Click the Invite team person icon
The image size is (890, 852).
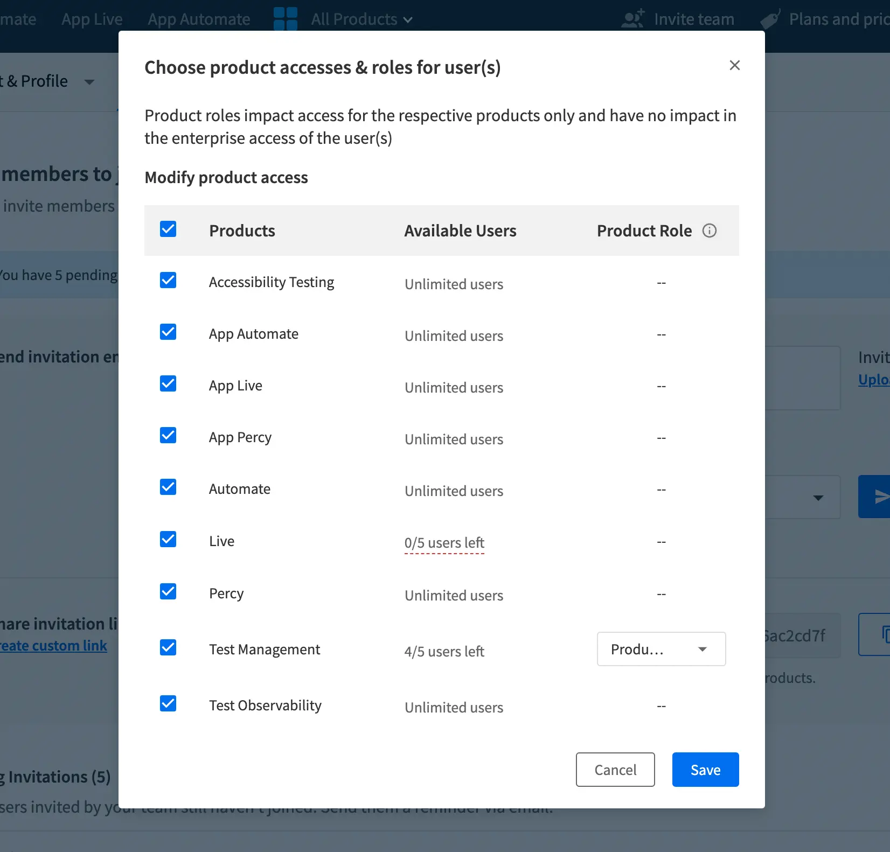pyautogui.click(x=632, y=19)
